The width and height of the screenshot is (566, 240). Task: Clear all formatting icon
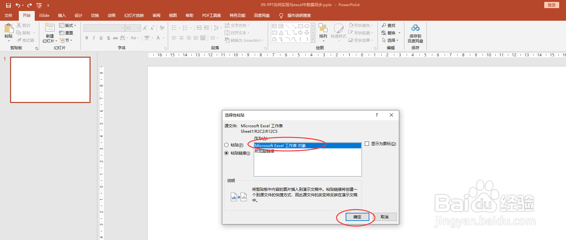point(162,28)
